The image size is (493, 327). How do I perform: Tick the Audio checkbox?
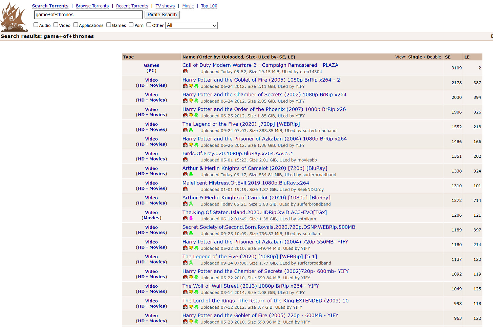36,25
